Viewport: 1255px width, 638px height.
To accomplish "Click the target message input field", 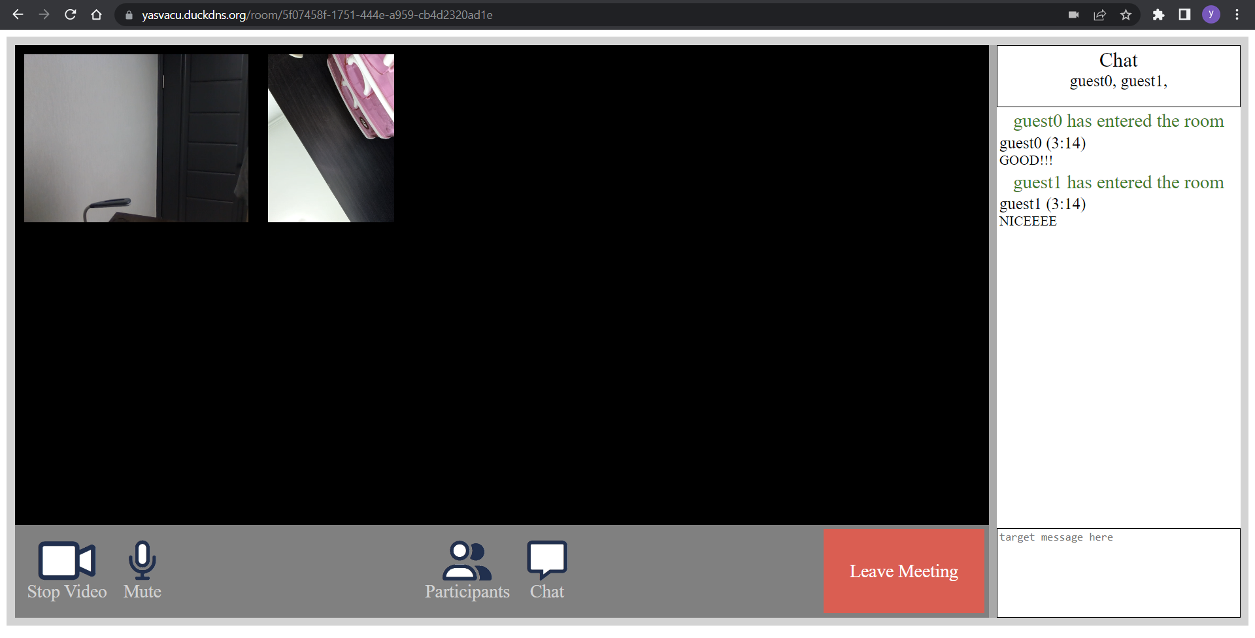I will click(x=1118, y=572).
